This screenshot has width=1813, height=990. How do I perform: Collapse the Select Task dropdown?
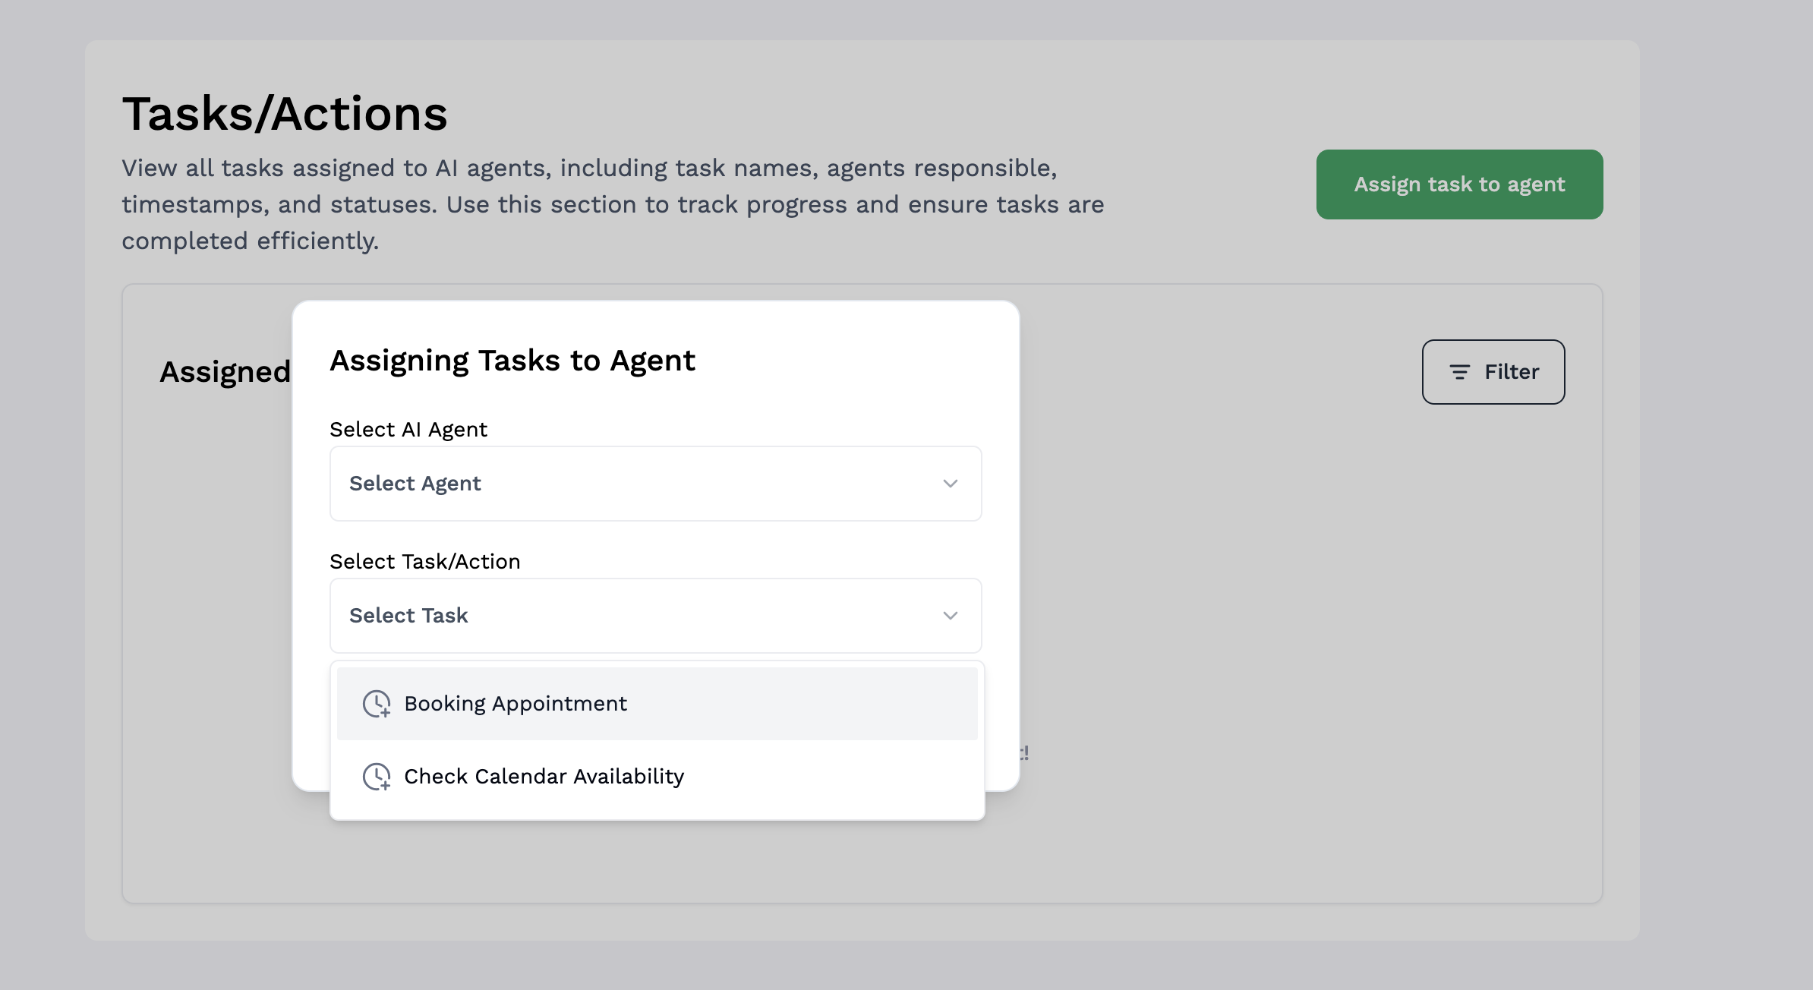pyautogui.click(x=655, y=616)
